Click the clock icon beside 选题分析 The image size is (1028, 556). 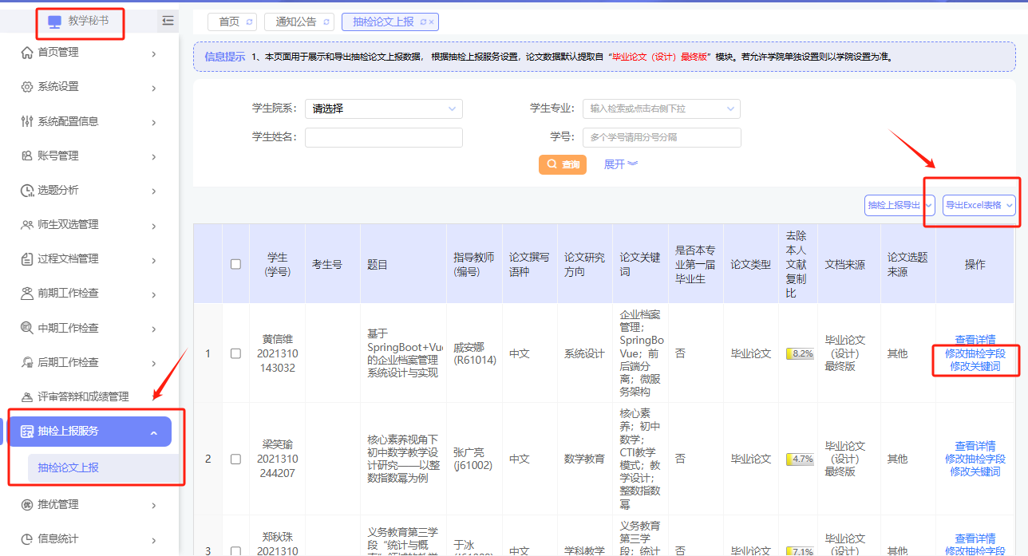(26, 191)
